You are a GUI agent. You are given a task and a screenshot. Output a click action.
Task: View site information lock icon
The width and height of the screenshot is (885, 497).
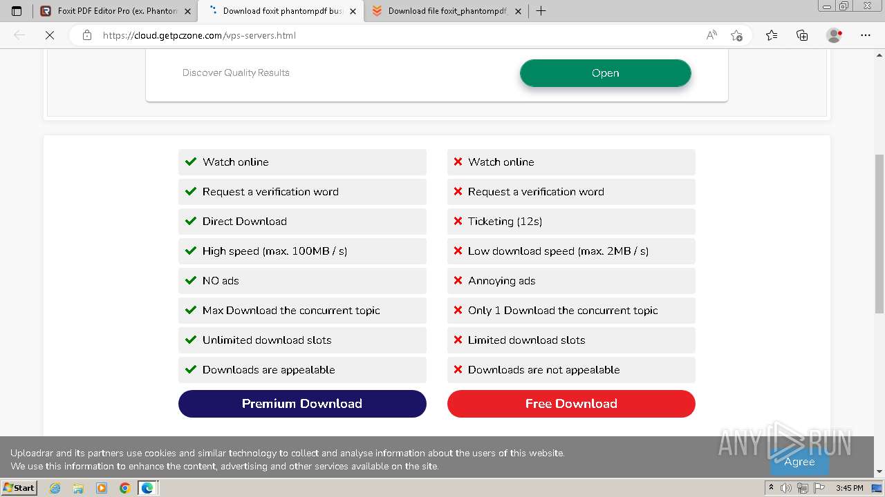pos(87,35)
